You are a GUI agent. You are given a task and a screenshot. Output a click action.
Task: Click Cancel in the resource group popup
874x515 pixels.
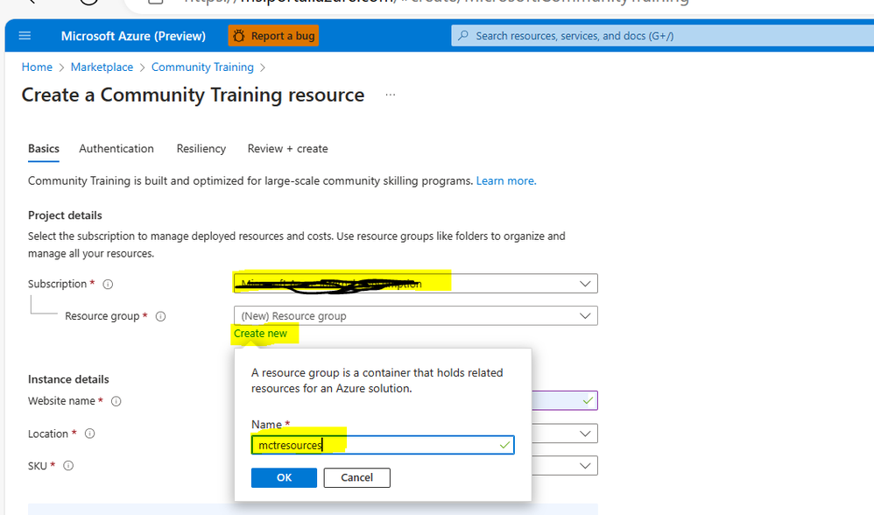356,477
